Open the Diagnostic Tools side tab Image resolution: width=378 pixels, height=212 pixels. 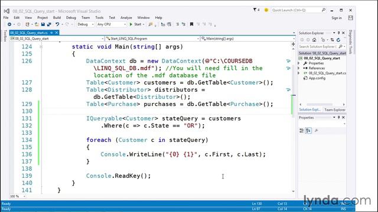click(351, 42)
